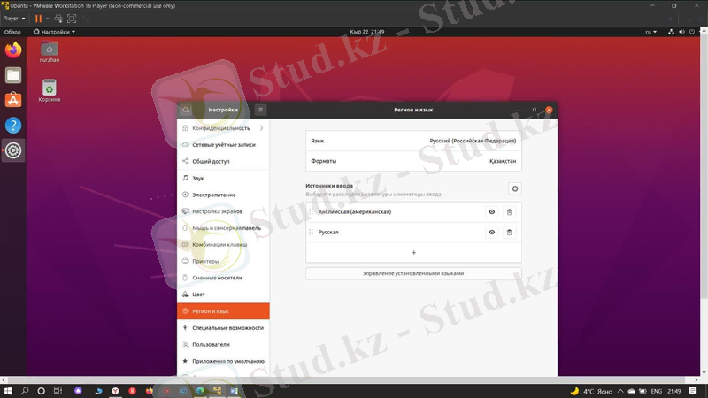Select Звук in the settings sidebar
The image size is (708, 398).
(x=198, y=178)
